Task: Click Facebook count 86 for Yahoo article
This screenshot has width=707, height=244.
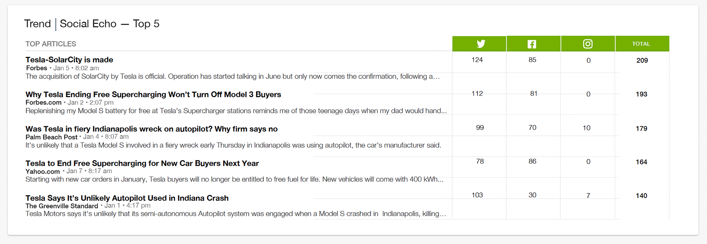Action: 532,161
